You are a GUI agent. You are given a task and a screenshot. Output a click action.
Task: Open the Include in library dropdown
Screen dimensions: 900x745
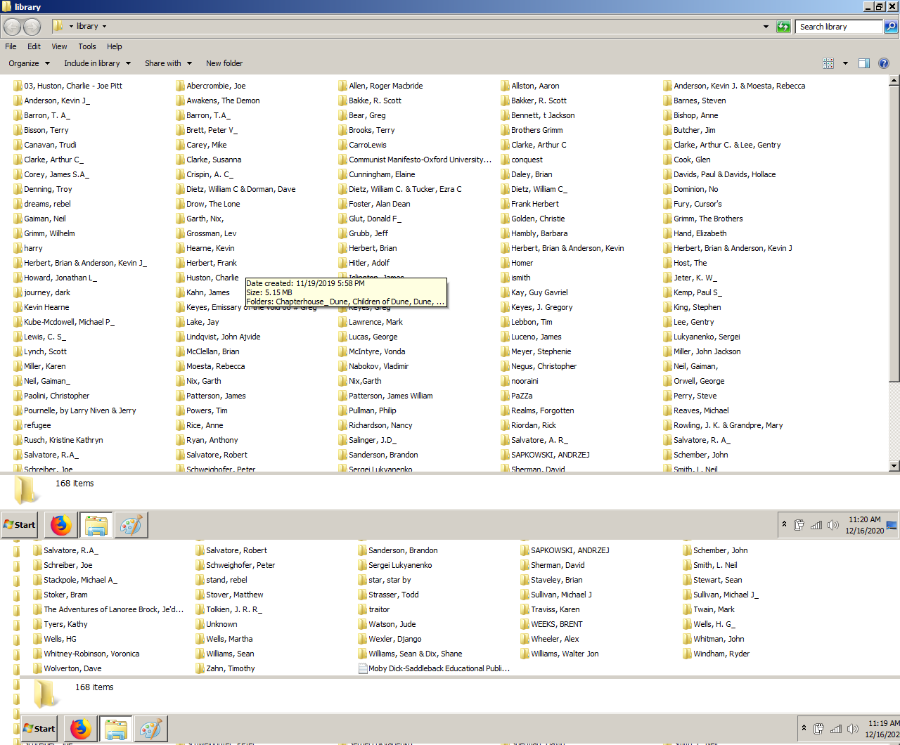[97, 63]
